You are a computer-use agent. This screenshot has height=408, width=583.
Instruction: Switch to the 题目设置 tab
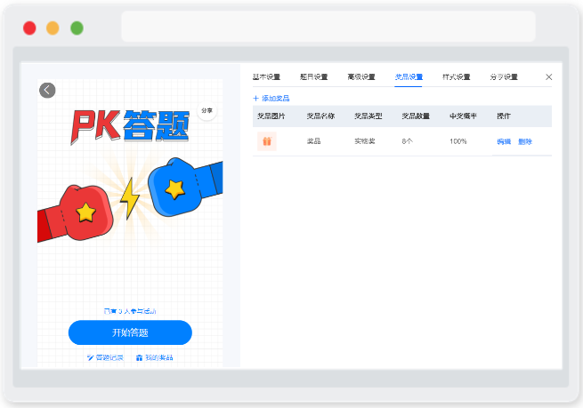click(x=314, y=76)
